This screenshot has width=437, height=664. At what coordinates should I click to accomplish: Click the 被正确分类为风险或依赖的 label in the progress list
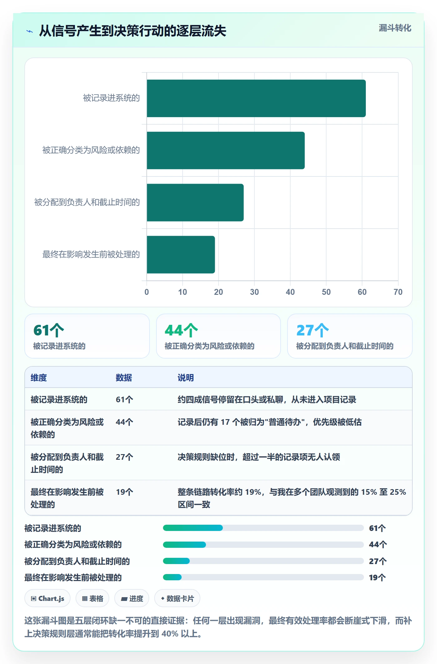73,545
